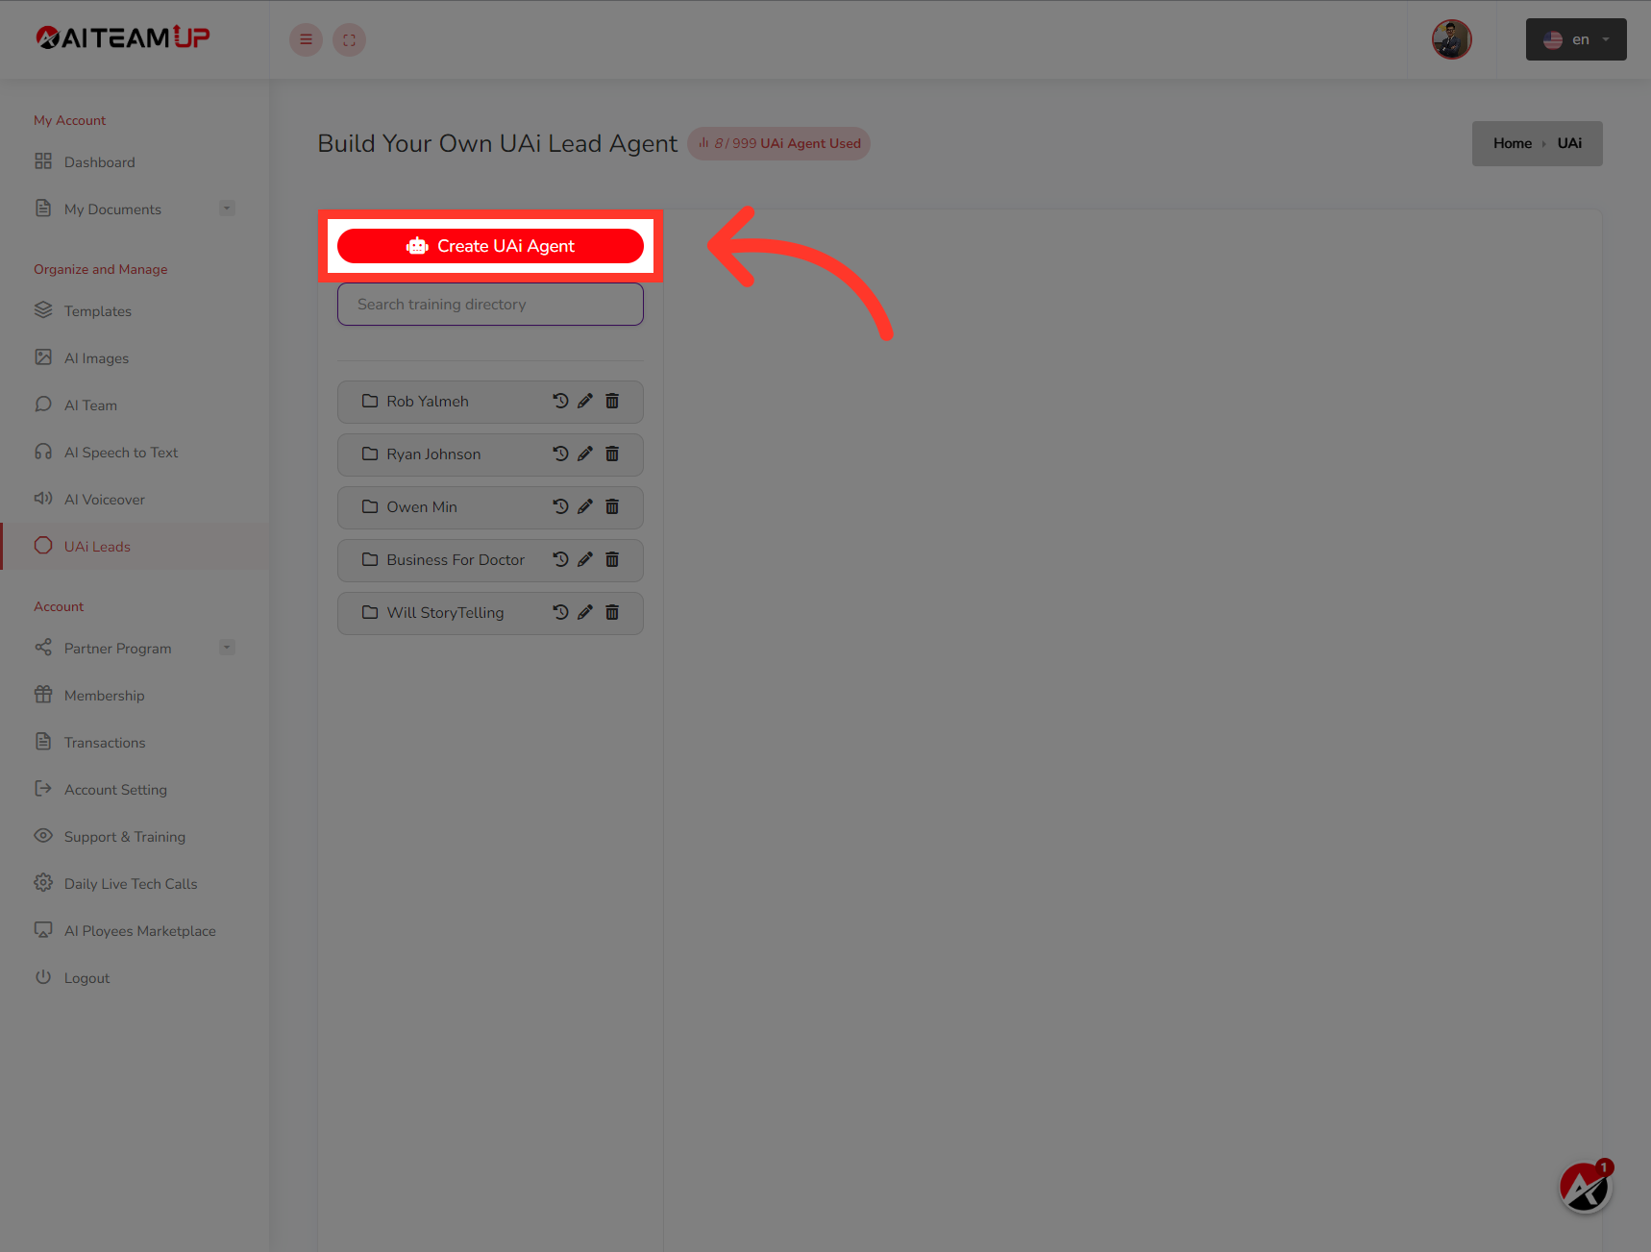The image size is (1651, 1252).
Task: Edit the Rob Yalmeh agent
Action: 585,401
